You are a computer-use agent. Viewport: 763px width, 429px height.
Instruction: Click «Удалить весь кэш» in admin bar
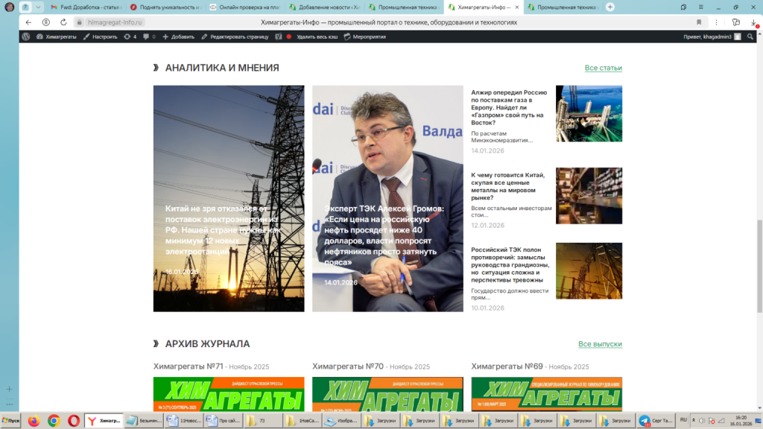[313, 36]
